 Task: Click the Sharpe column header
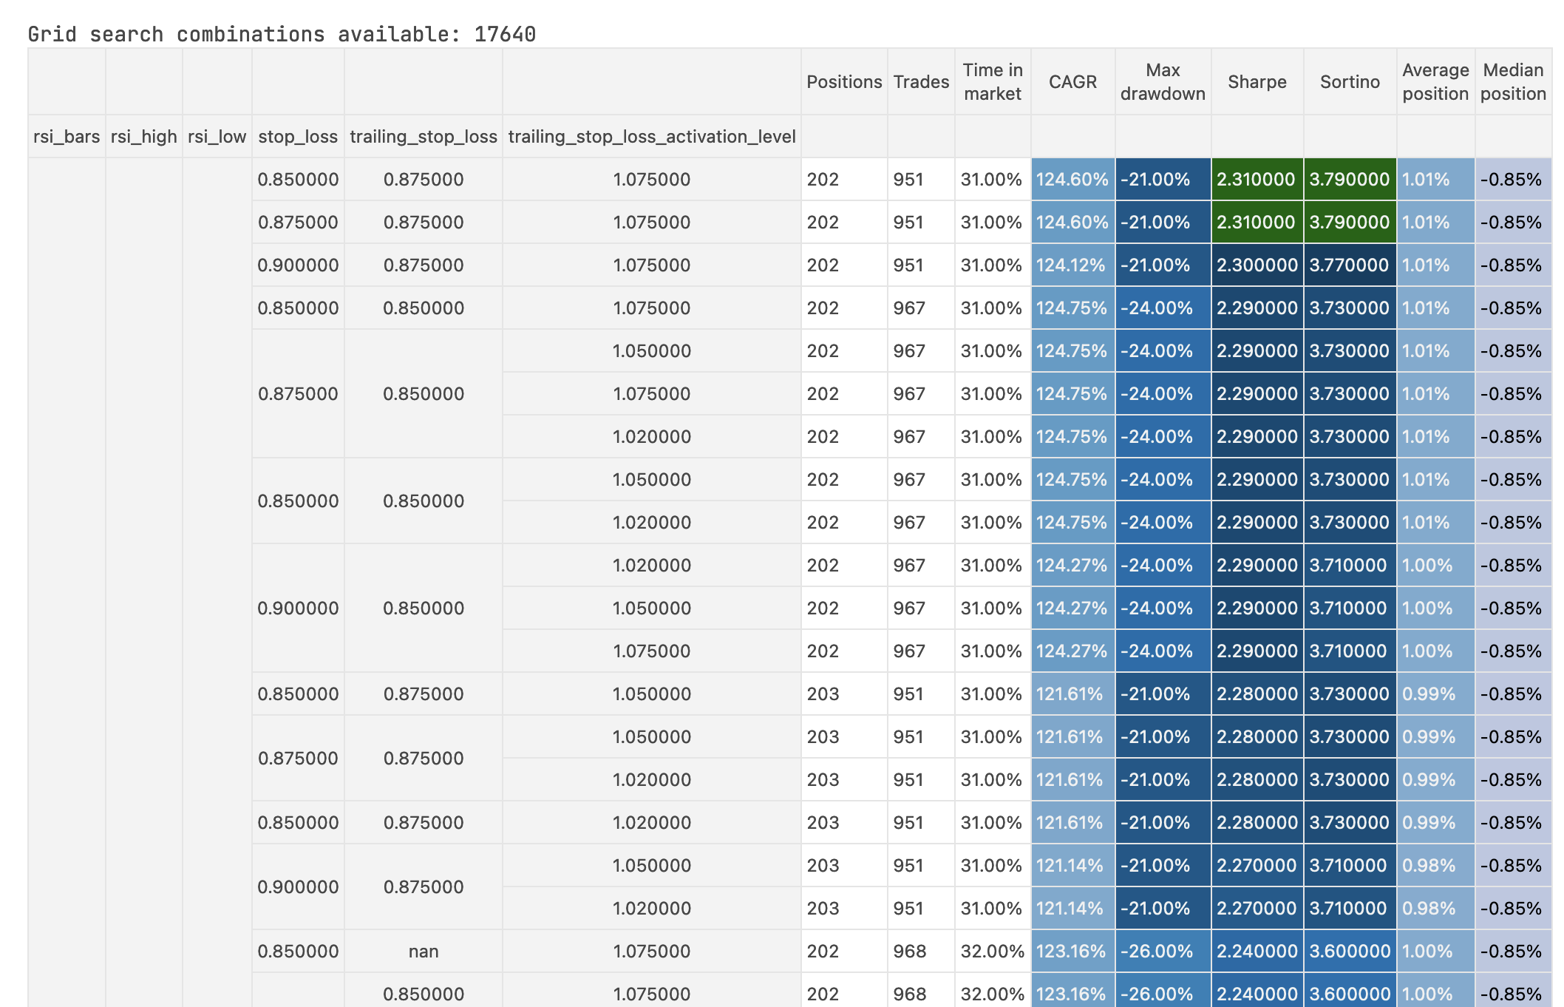point(1257,82)
